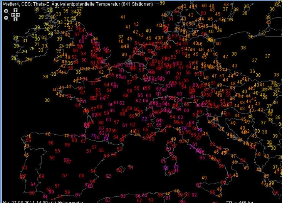This screenshot has height=203, width=282.
Task: Click the 63 station on the North African coast
Action: [x=108, y=200]
